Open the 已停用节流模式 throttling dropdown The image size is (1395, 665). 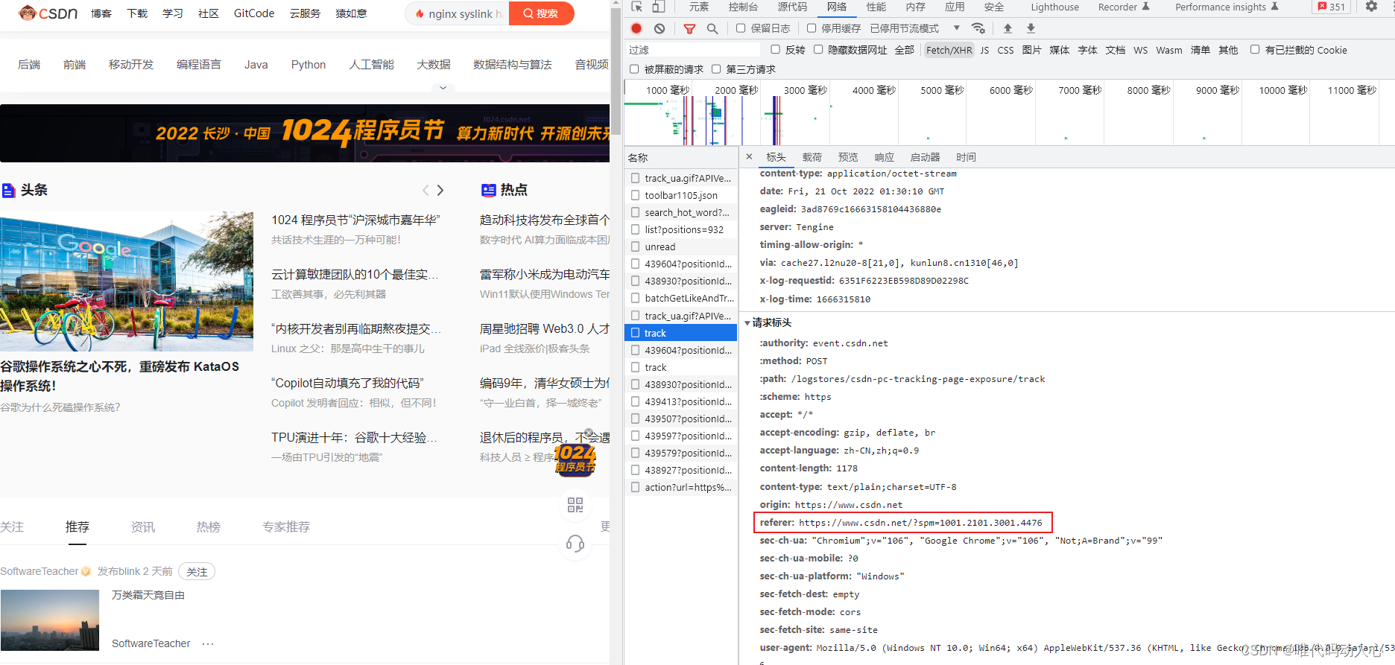(915, 28)
